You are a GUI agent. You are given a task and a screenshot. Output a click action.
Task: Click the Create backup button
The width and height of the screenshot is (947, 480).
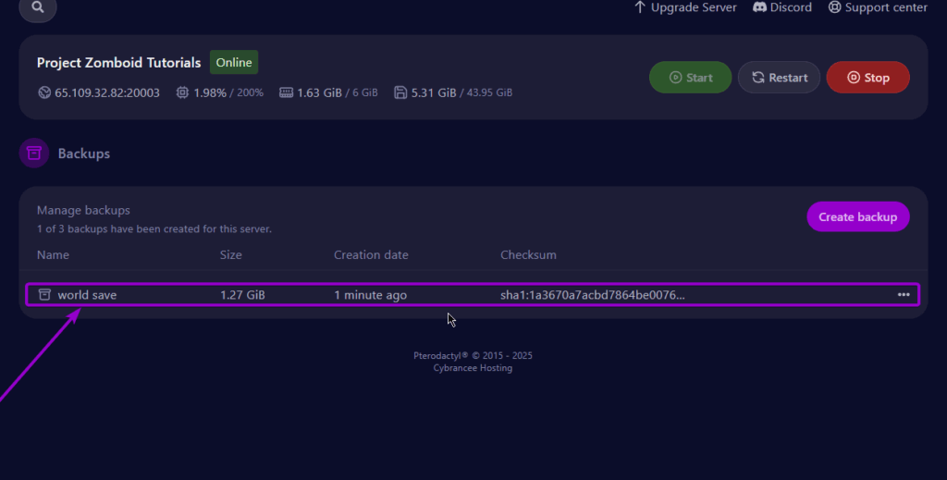(x=857, y=216)
